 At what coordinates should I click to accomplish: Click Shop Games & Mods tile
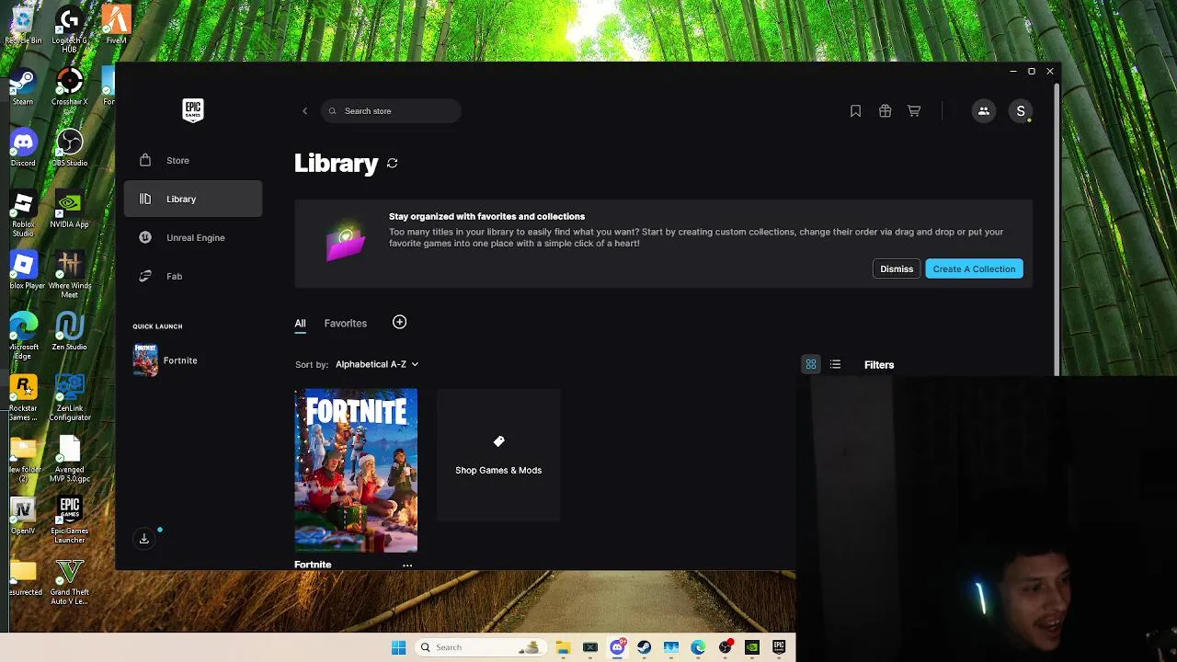point(498,456)
